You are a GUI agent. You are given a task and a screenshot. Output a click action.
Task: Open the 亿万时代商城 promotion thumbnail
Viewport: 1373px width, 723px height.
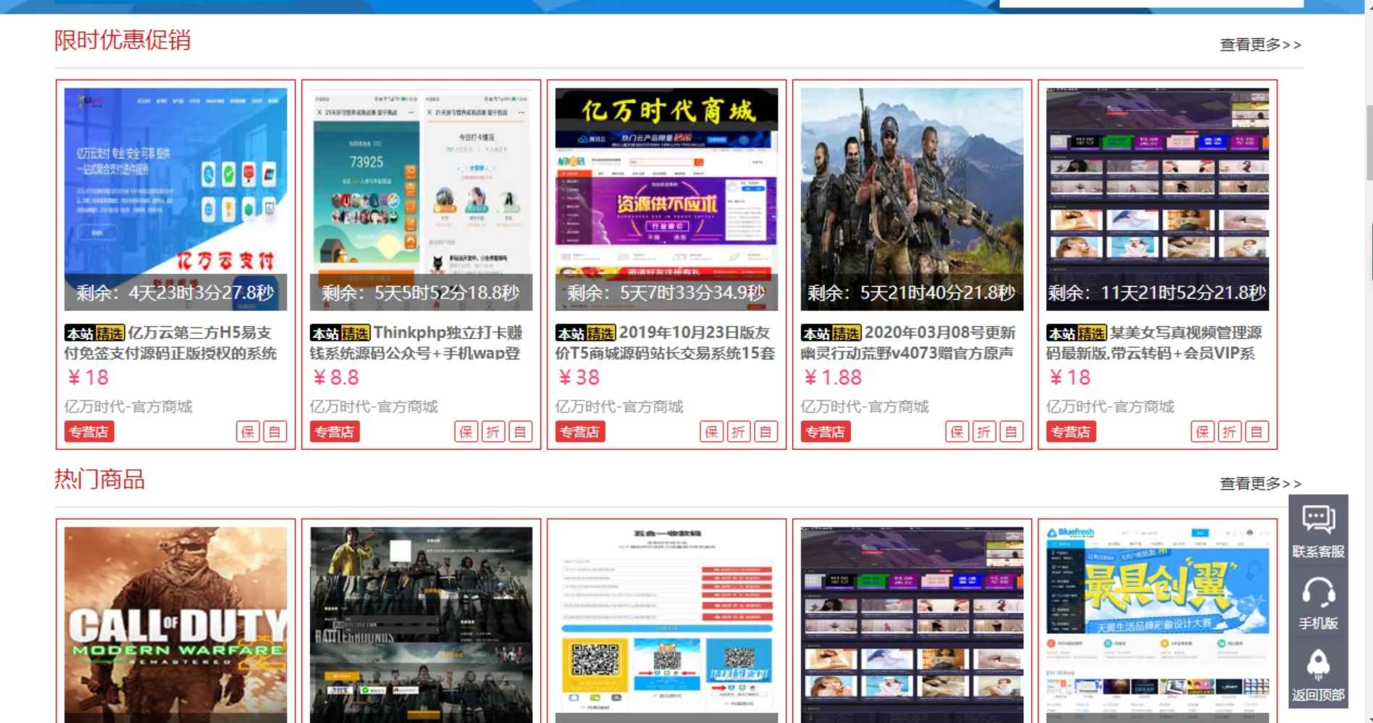pos(666,196)
